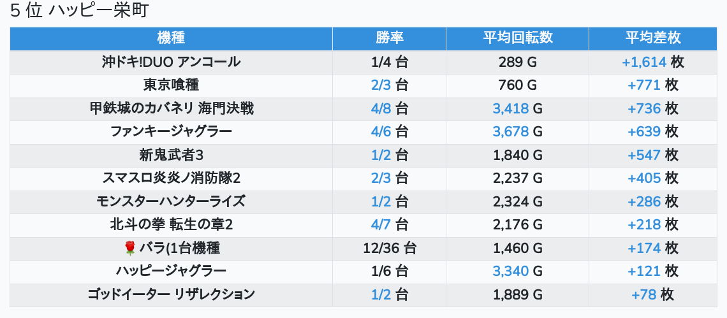
Task: Click スマスロ炎炎ノ消防隊2 machine name
Action: [171, 178]
